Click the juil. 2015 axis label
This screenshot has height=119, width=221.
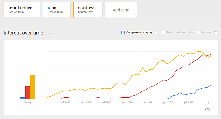tap(189, 102)
